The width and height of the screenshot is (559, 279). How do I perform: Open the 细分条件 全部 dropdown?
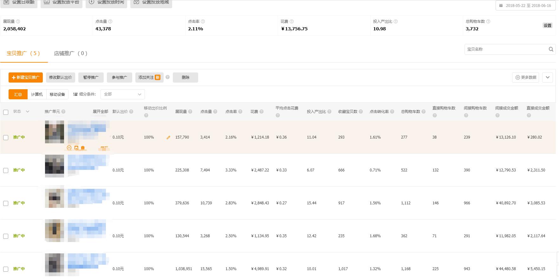click(122, 94)
